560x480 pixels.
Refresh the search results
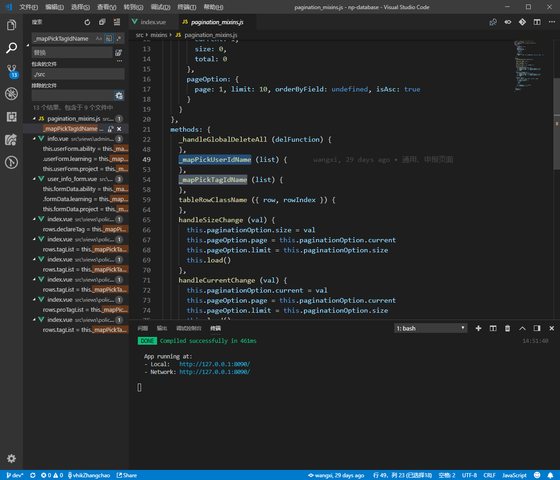87,22
